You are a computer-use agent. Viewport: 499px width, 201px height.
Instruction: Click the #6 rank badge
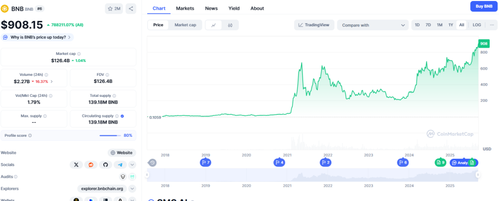click(x=40, y=9)
